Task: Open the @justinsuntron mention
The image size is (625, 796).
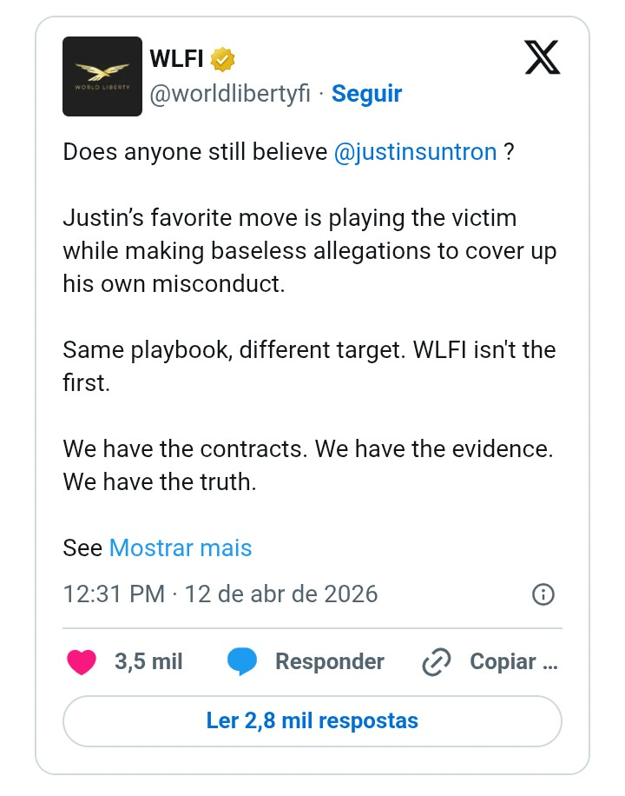Action: coord(416,152)
